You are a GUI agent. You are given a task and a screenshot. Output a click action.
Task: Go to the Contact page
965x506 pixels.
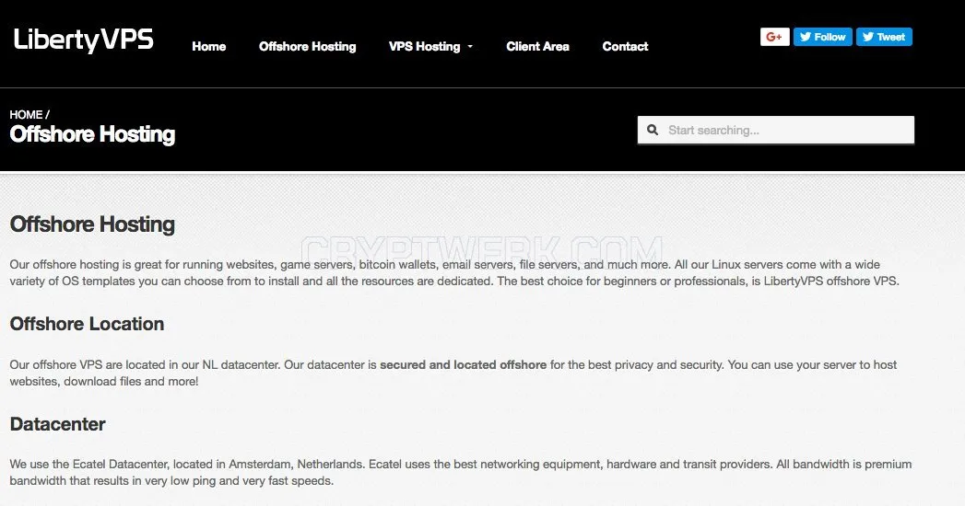pos(625,47)
